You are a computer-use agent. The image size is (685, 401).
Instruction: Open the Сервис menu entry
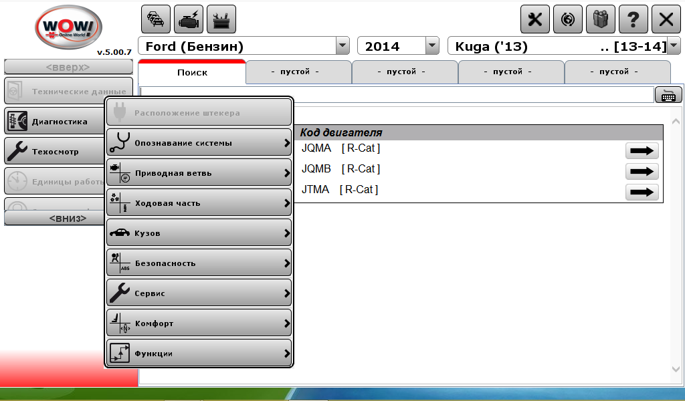click(199, 293)
